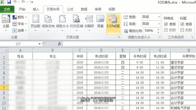196x110 pixels.
Task: Click the theme Fonts (字体) icon
Action: click(x=14, y=24)
